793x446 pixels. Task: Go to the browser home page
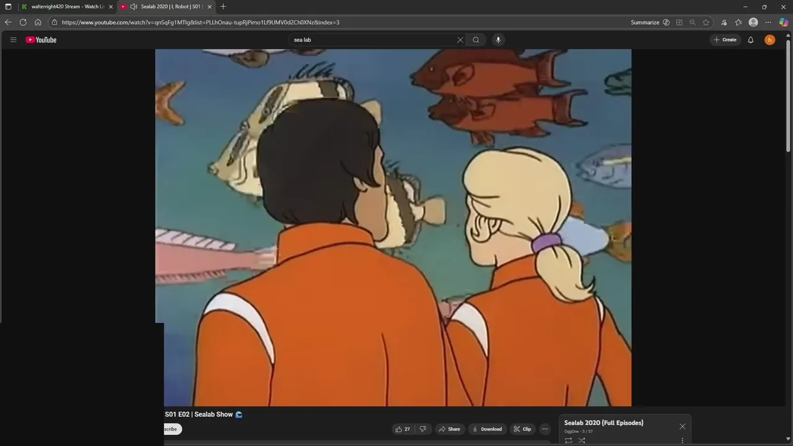[38, 22]
